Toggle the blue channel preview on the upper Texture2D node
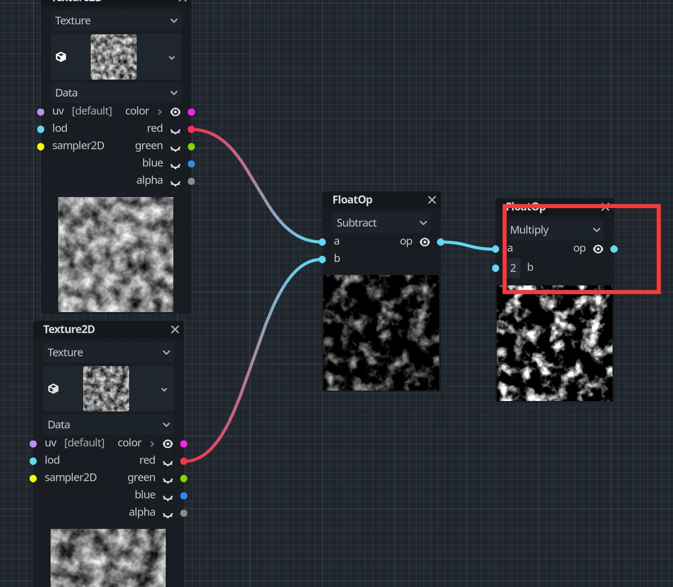The width and height of the screenshot is (673, 587). [x=175, y=166]
